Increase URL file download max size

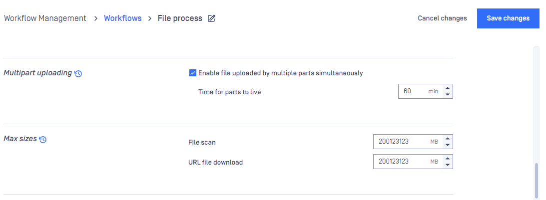pyautogui.click(x=448, y=158)
